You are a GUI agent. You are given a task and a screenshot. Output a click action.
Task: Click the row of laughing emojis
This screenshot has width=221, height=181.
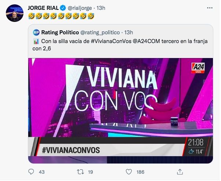(61, 16)
